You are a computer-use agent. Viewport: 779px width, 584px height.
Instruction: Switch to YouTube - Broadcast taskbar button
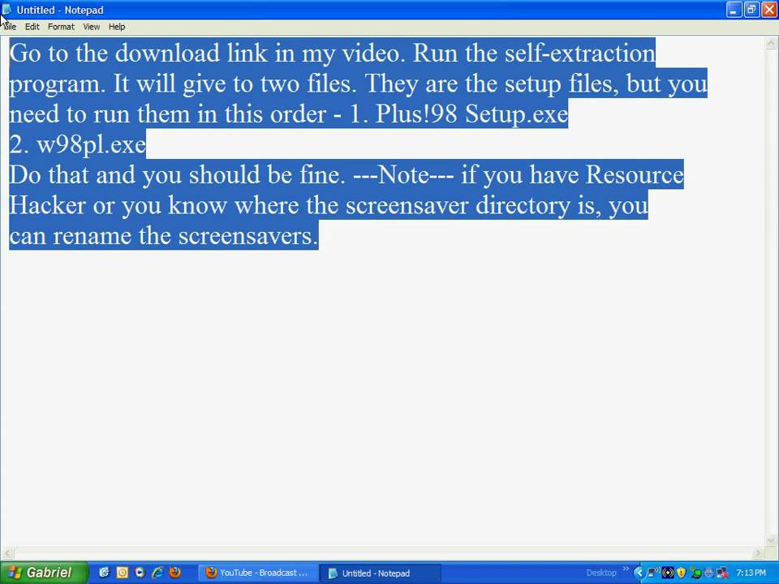pos(258,573)
